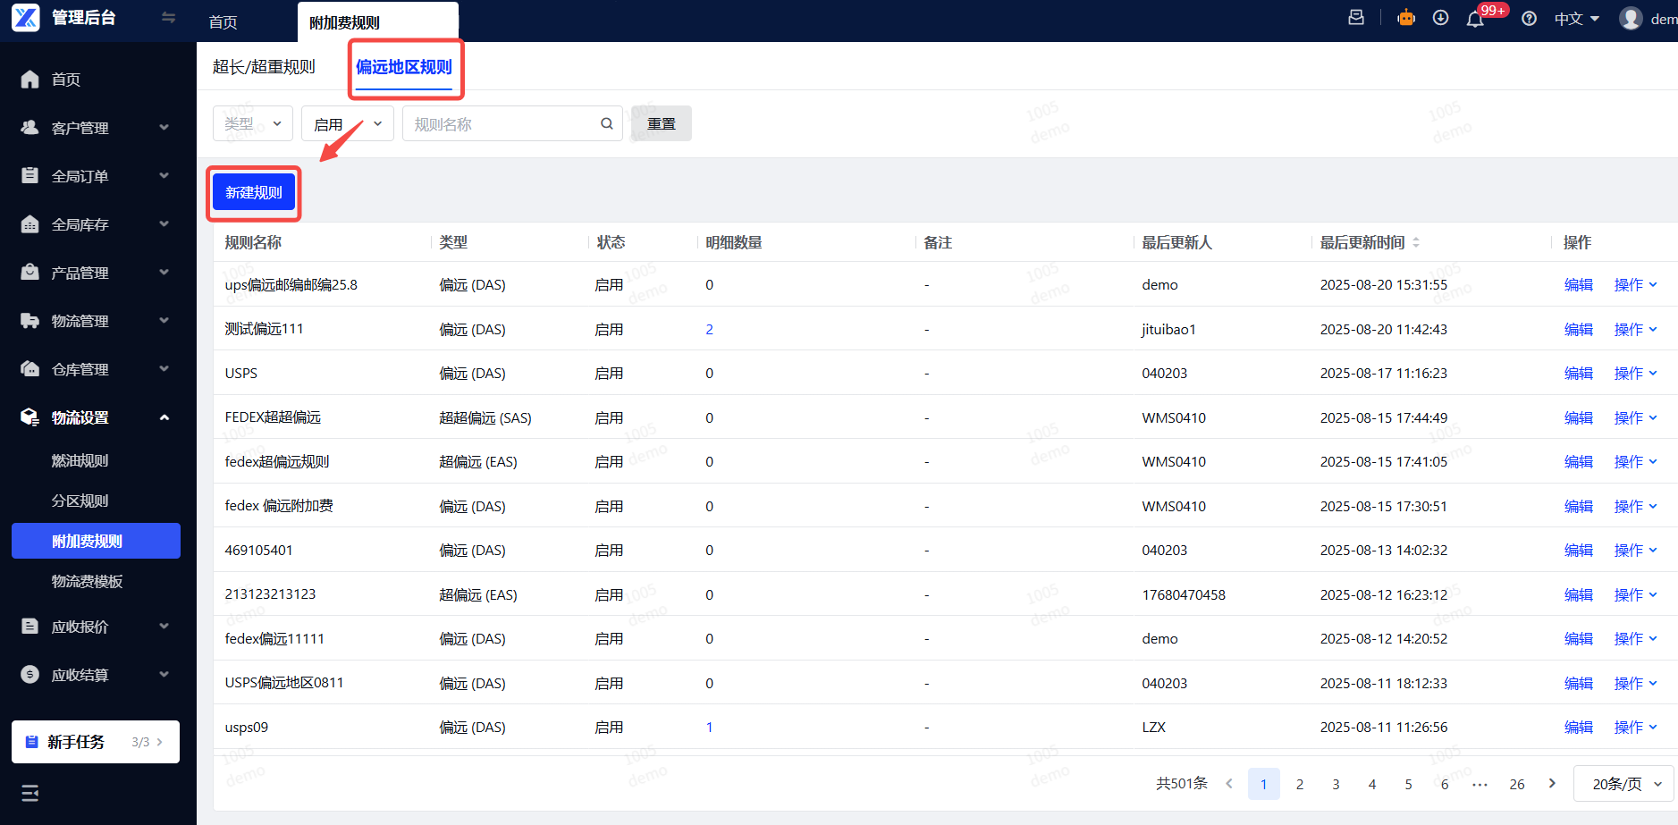
Task: Open the 类型 filter dropdown
Action: point(253,123)
